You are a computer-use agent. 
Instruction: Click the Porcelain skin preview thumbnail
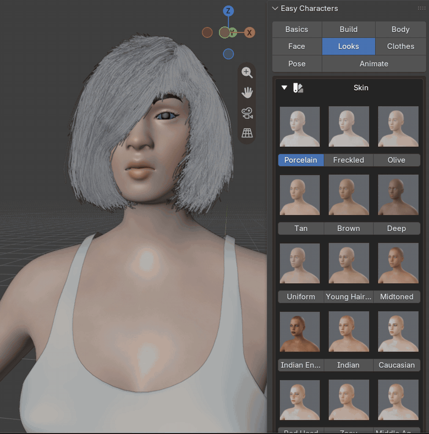(x=300, y=127)
